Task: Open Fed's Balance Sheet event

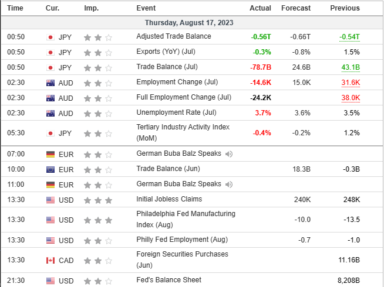Action: (x=169, y=280)
